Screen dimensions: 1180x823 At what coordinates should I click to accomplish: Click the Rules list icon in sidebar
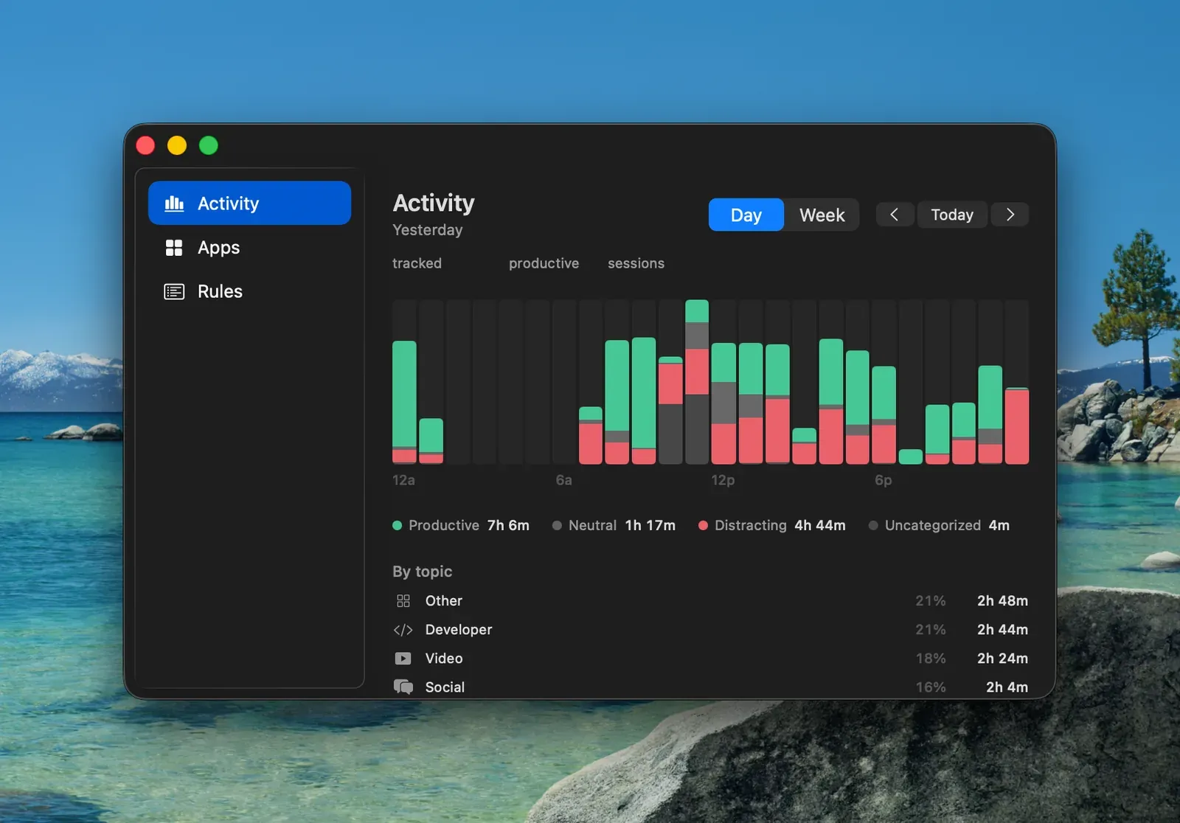coord(174,291)
